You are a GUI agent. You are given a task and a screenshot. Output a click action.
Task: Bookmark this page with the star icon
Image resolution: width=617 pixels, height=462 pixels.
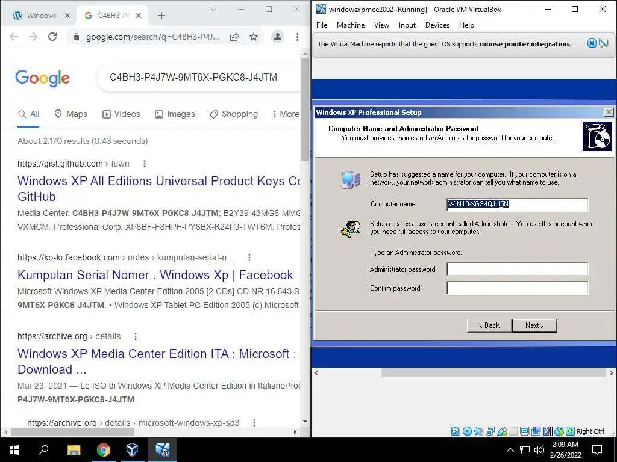pos(254,37)
